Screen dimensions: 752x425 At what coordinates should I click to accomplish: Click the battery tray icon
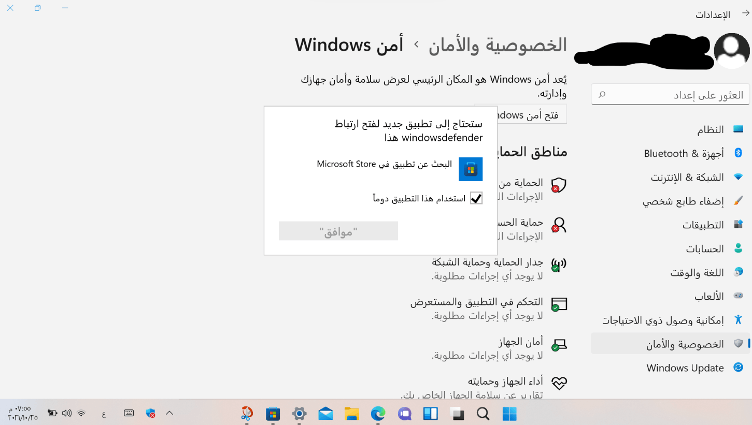click(x=52, y=413)
